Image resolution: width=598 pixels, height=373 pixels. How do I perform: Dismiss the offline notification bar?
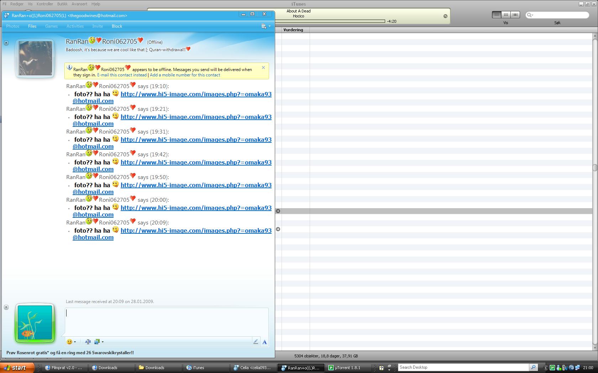point(263,67)
